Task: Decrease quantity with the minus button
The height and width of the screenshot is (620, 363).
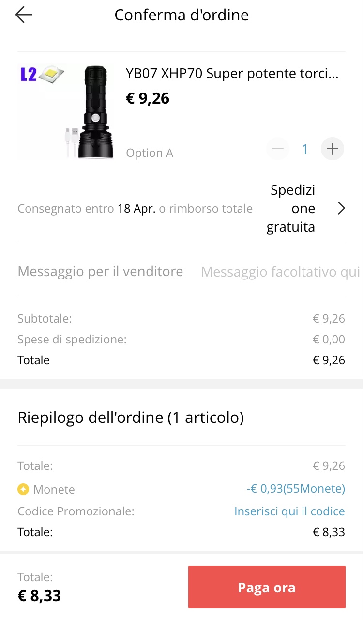Action: pos(278,149)
